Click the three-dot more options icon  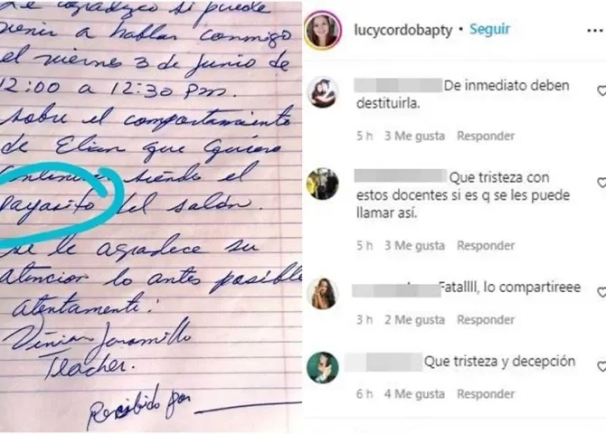point(596,31)
